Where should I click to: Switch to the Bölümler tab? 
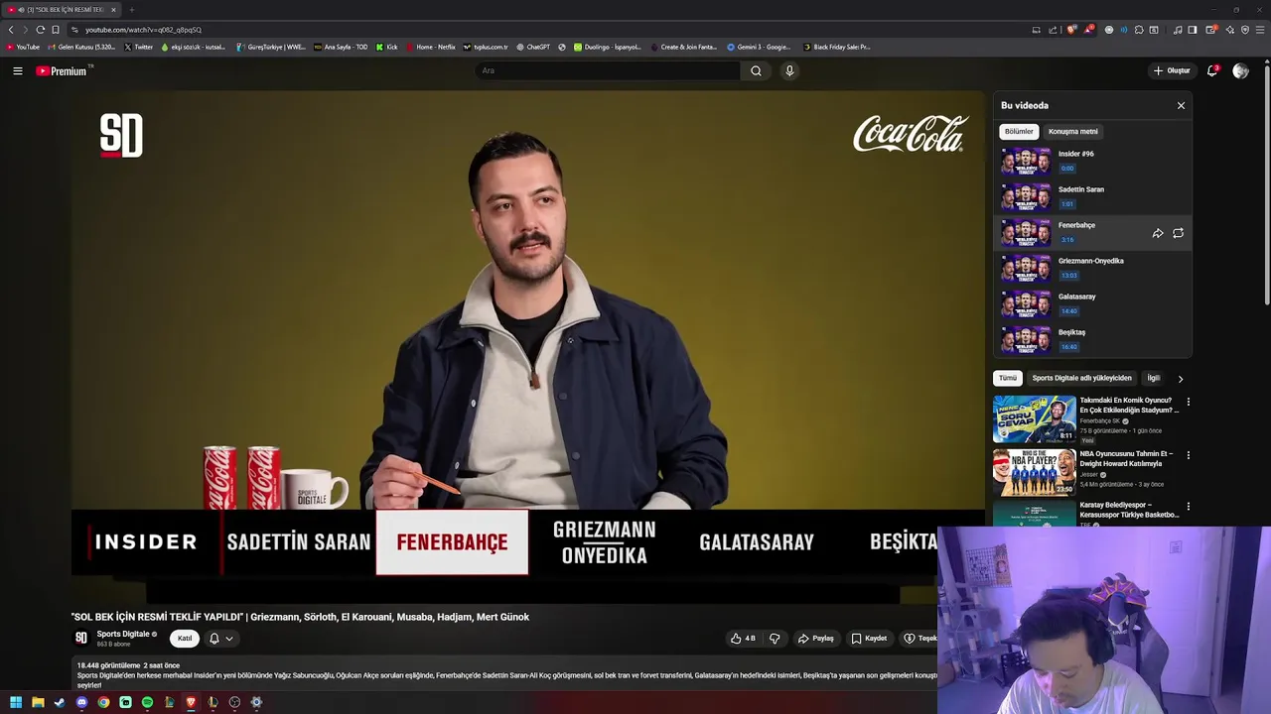pyautogui.click(x=1019, y=131)
